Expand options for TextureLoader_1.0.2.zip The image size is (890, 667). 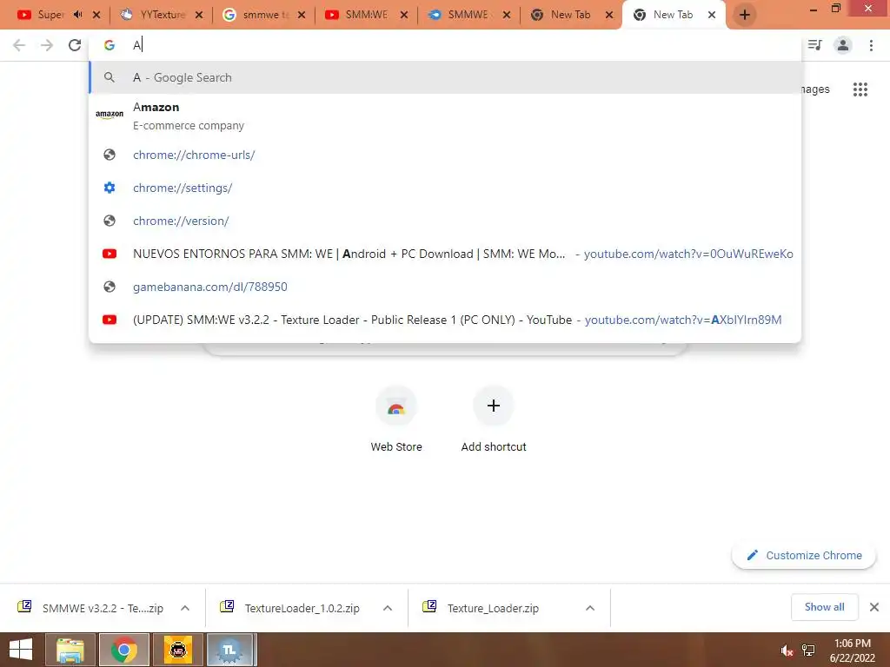[388, 608]
